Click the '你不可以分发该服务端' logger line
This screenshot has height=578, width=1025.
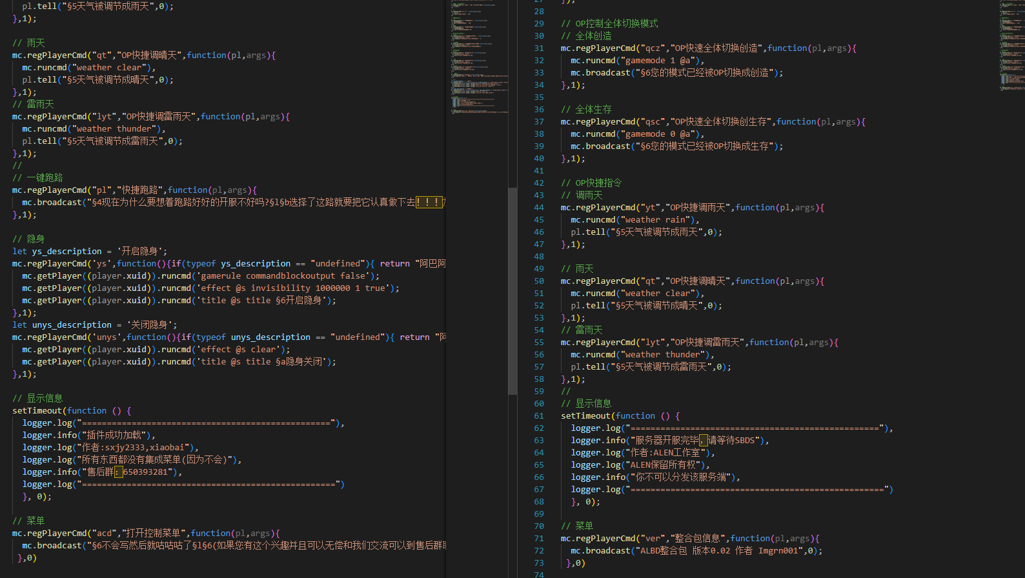(656, 477)
